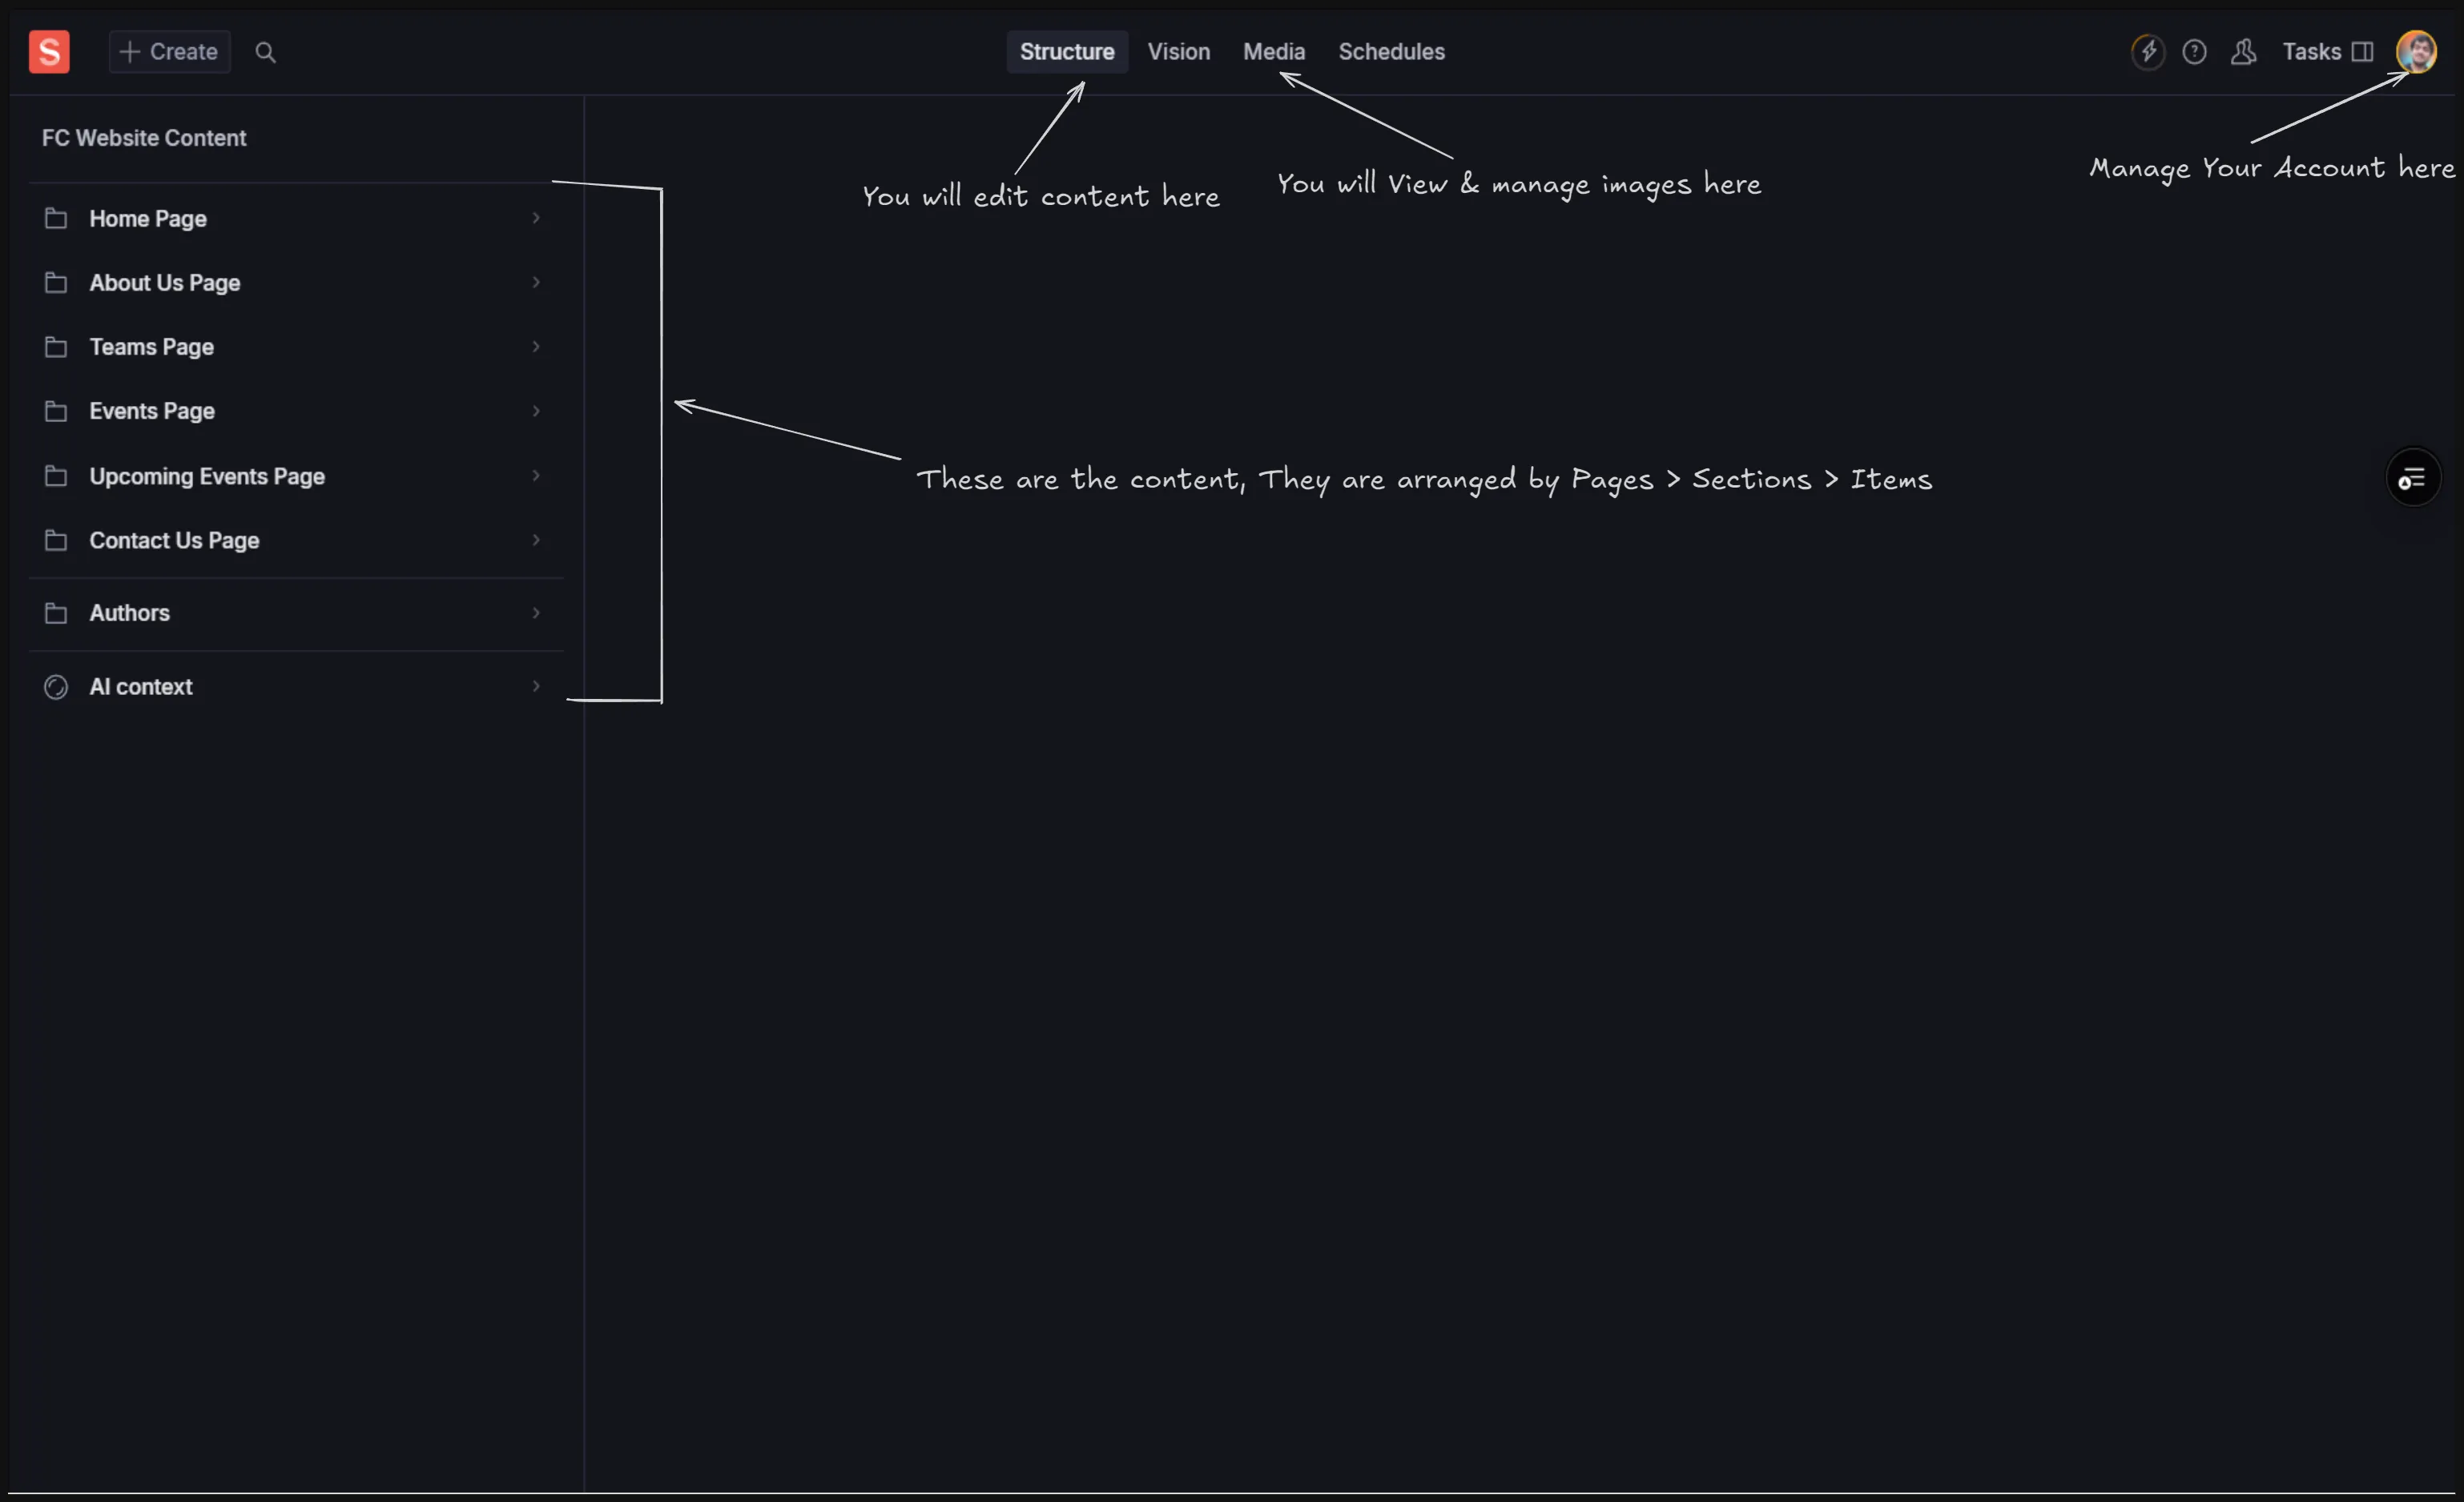The width and height of the screenshot is (2464, 1502).
Task: Expand the Teams Page chevron
Action: click(x=536, y=347)
